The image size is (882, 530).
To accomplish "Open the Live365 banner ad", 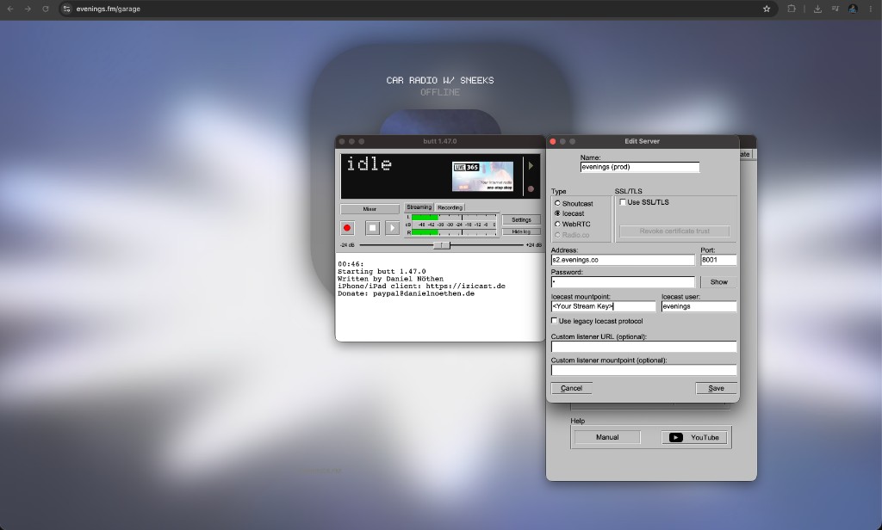I will click(482, 176).
